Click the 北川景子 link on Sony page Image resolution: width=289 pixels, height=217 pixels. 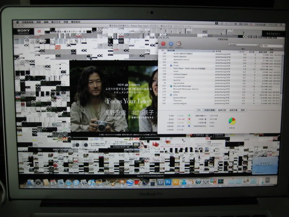click(142, 112)
